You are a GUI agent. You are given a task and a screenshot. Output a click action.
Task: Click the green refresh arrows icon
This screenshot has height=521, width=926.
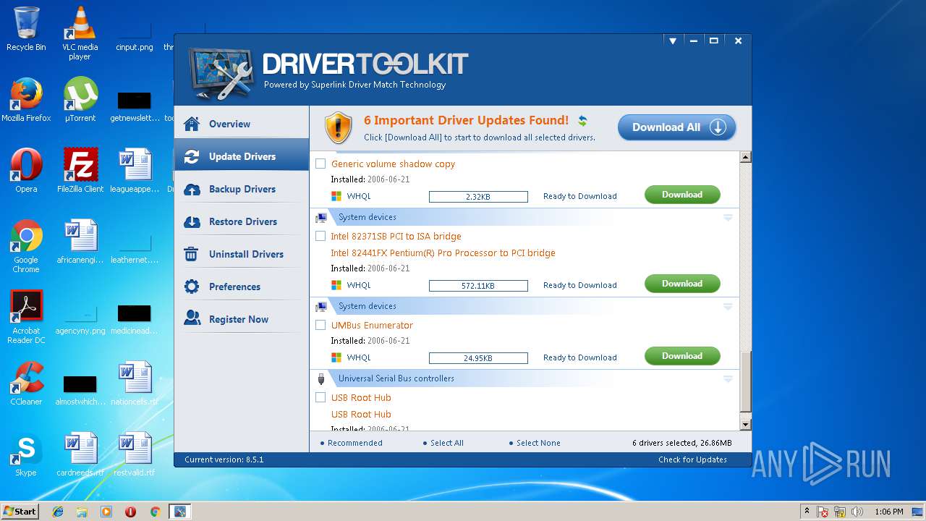pos(582,121)
